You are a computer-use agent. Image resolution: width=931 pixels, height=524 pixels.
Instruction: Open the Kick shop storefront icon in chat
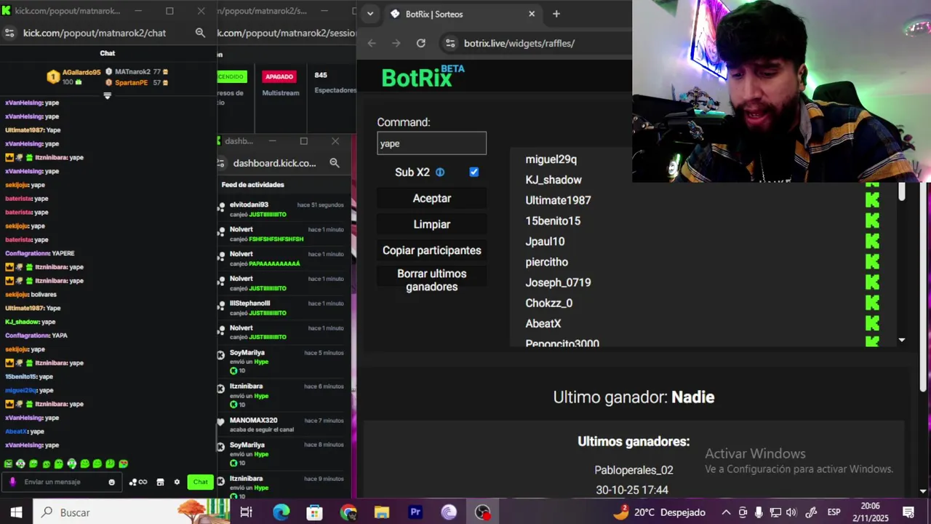pyautogui.click(x=160, y=482)
